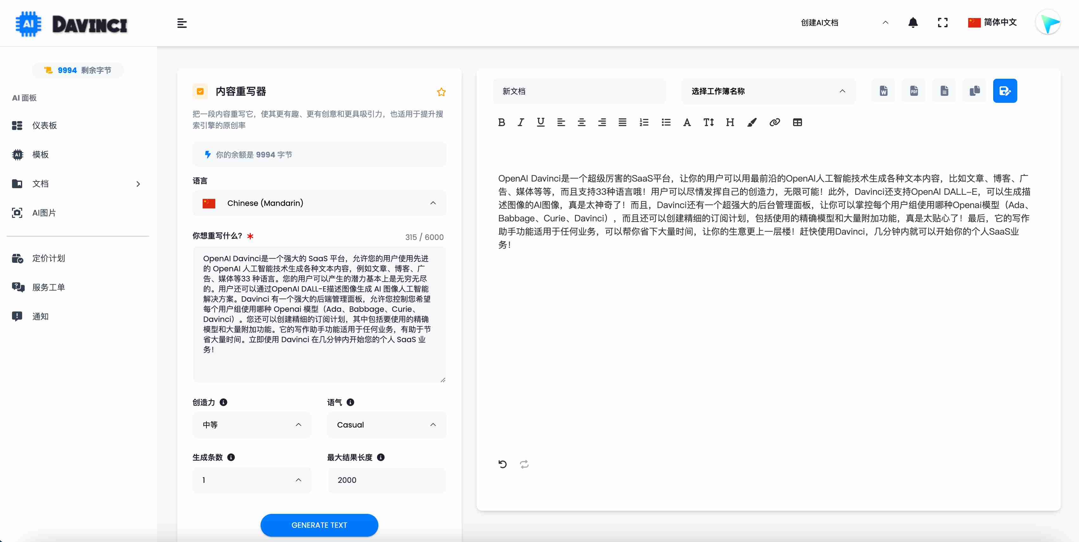Insert a hyperlink in editor
This screenshot has width=1079, height=542.
(x=774, y=122)
